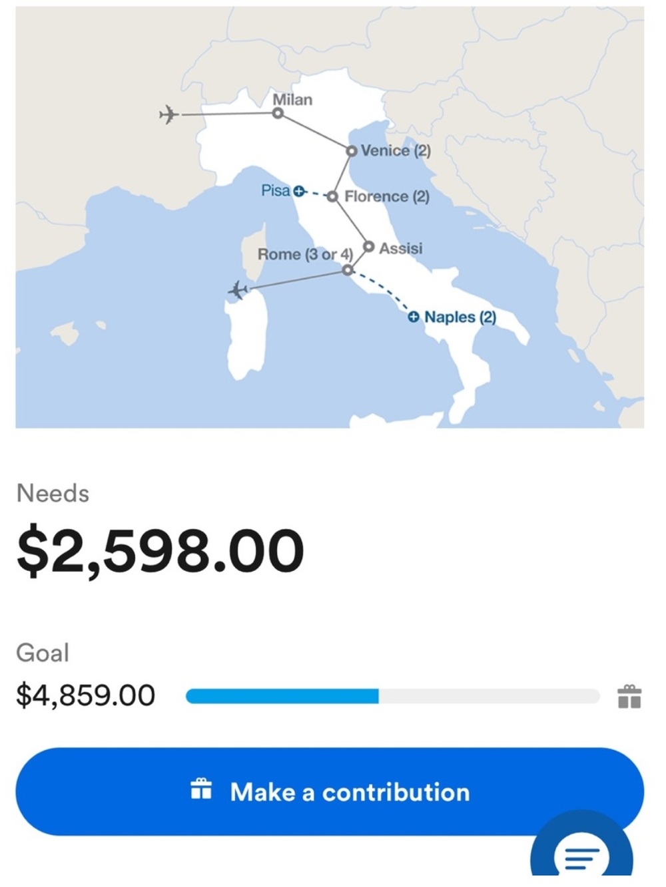Image resolution: width=666 pixels, height=887 pixels.
Task: Select the Milan stop marker on map
Action: click(x=278, y=113)
